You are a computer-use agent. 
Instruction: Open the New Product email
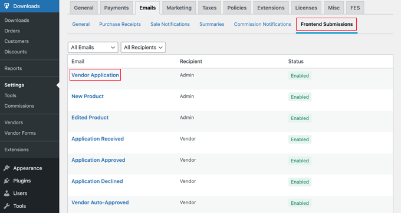pos(87,96)
